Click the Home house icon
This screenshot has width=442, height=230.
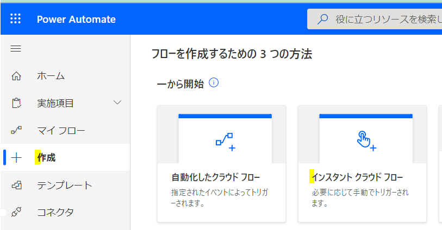[x=16, y=76]
